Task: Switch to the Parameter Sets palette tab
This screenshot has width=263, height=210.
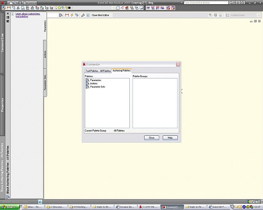Action: tap(45, 83)
